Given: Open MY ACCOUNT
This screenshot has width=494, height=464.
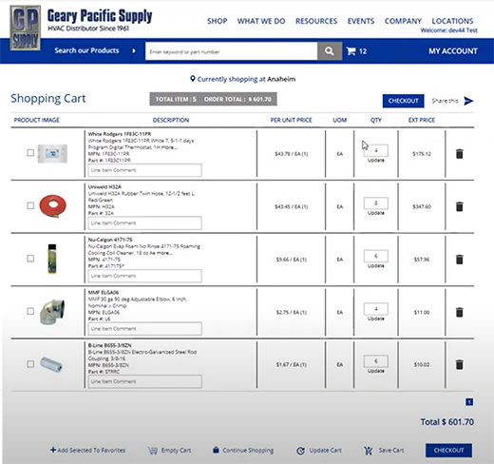Looking at the screenshot, I should pyautogui.click(x=453, y=51).
